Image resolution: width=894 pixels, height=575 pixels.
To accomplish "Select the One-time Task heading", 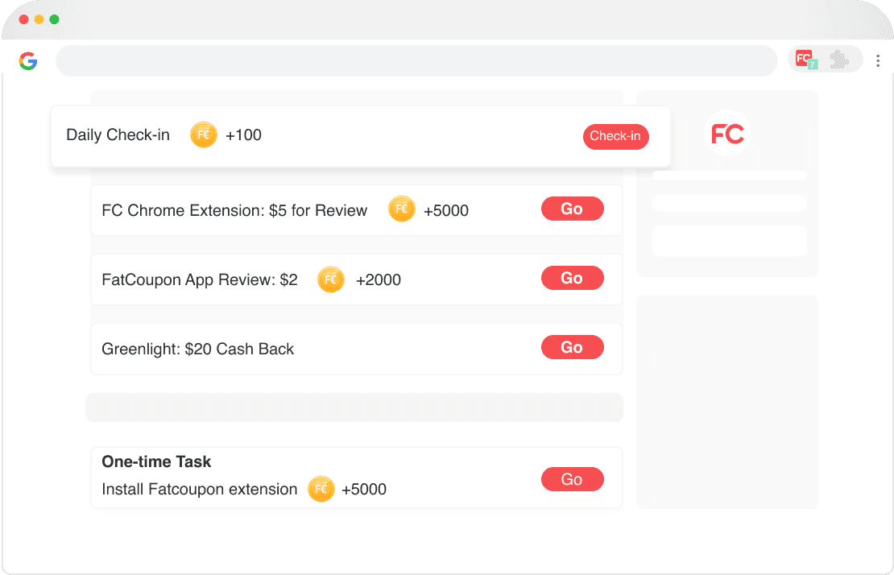I will (156, 461).
